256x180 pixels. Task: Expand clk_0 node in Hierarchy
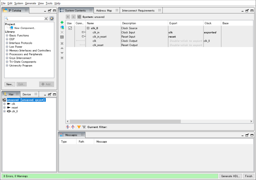pyautogui.click(x=4, y=111)
